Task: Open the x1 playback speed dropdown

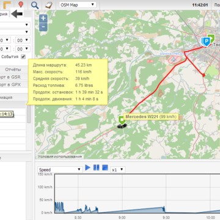Action: tap(117, 169)
